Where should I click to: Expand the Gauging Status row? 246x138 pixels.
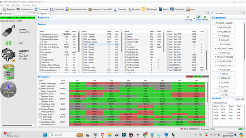pos(40,114)
